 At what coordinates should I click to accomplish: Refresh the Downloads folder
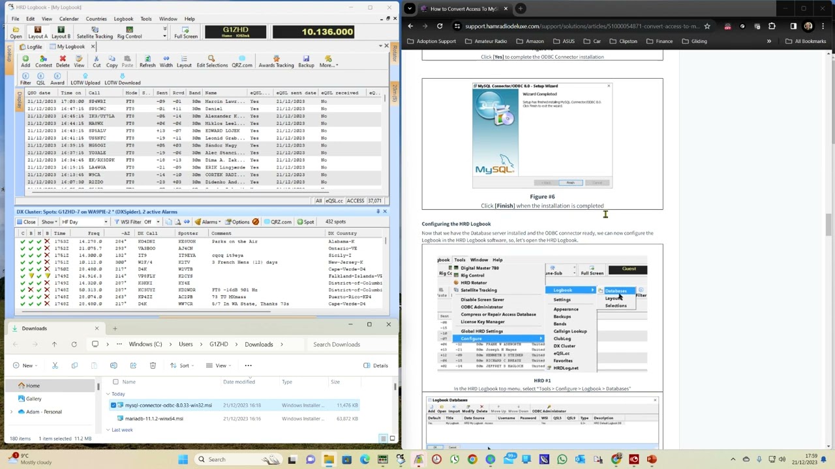coord(74,344)
